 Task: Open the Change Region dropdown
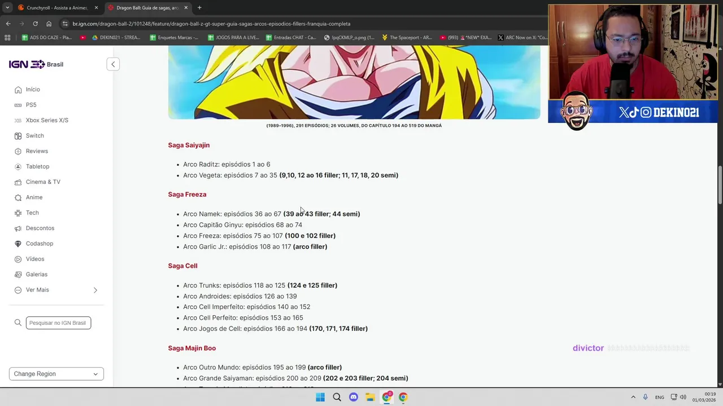[56, 374]
